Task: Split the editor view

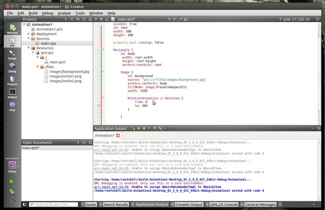Action: point(318,19)
